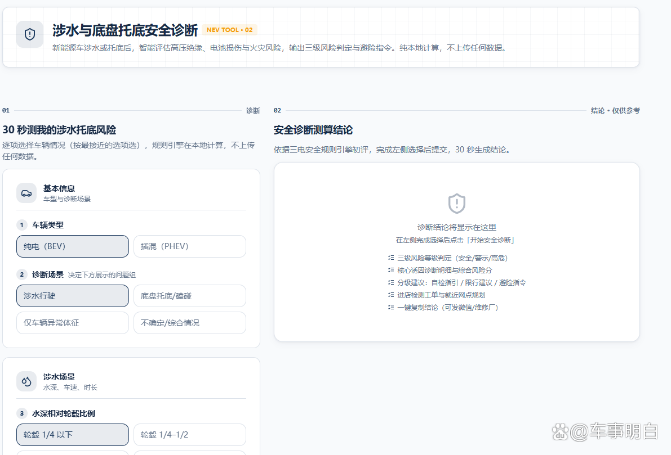Click the NEV TOOL · 02 badge

pos(229,30)
